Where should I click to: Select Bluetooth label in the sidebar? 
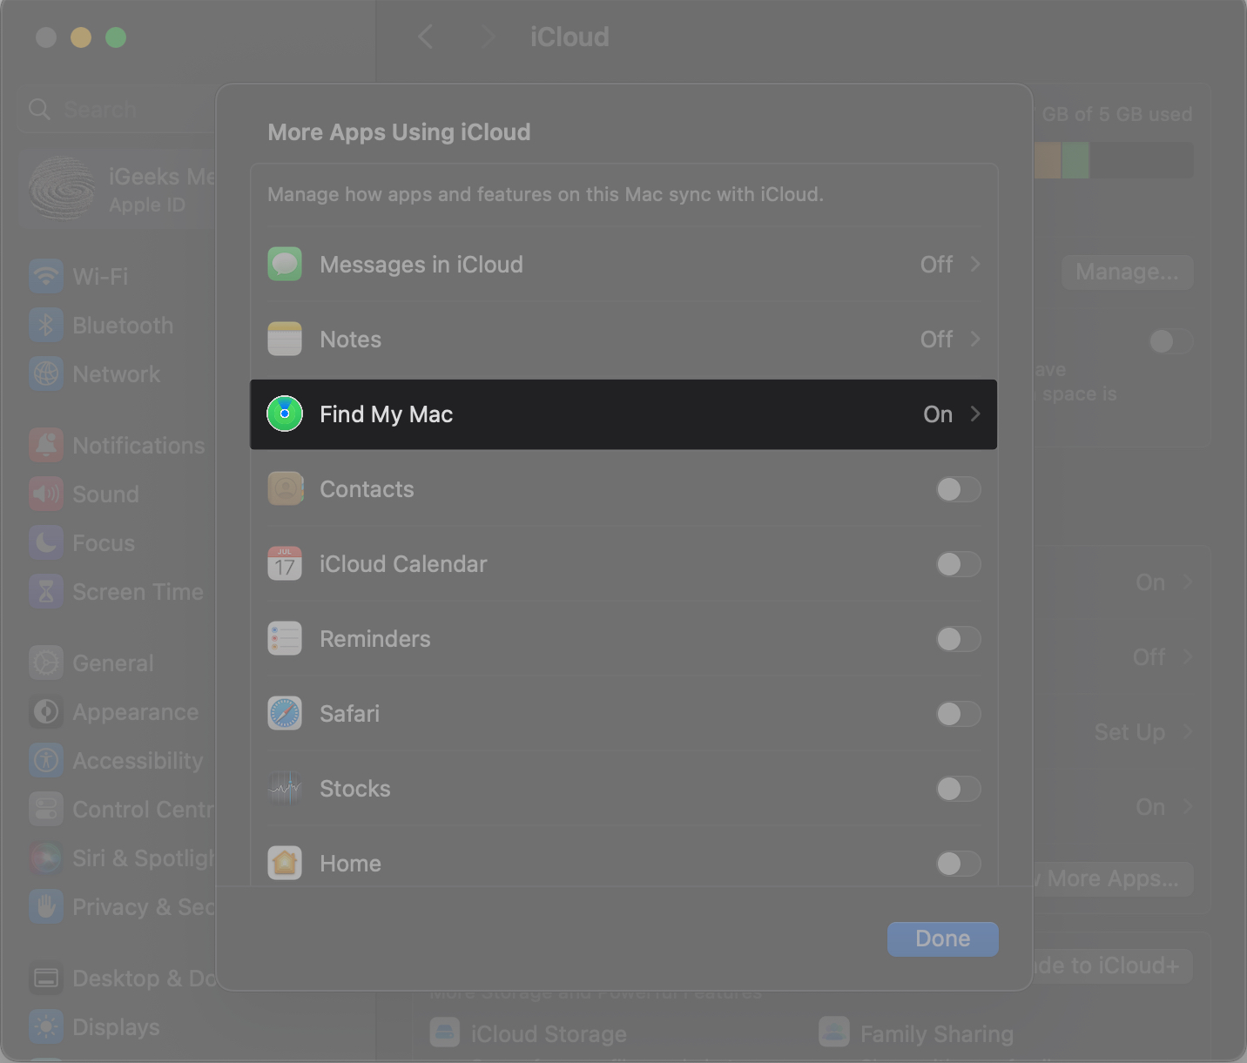123,326
